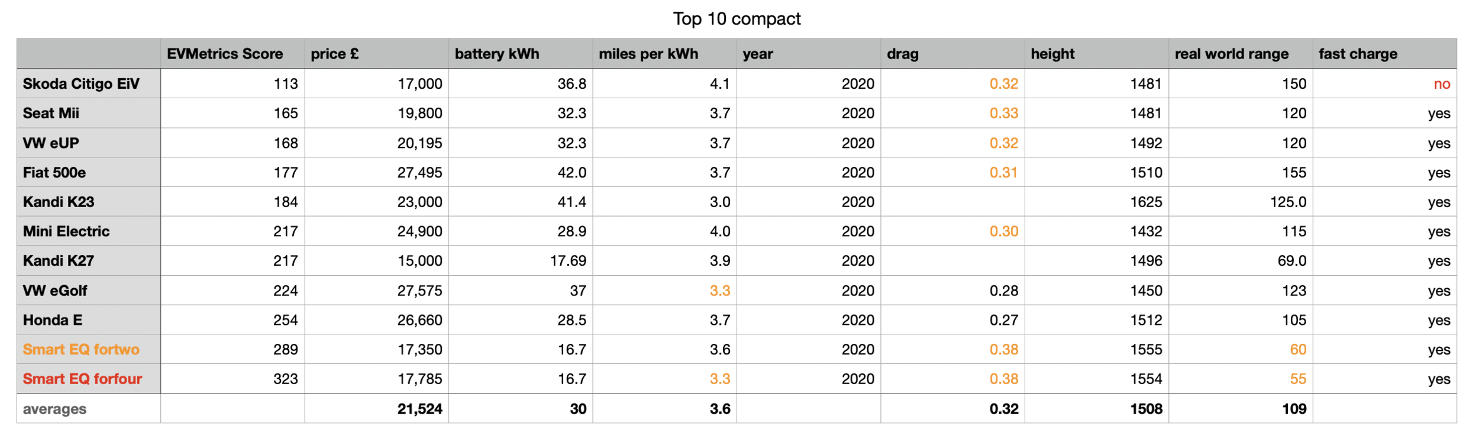Click the Kandi K23 row label
The height and width of the screenshot is (448, 1479).
point(59,202)
